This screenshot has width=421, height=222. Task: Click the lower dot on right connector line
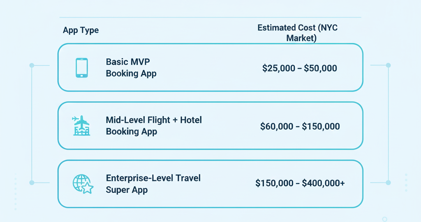388,183
